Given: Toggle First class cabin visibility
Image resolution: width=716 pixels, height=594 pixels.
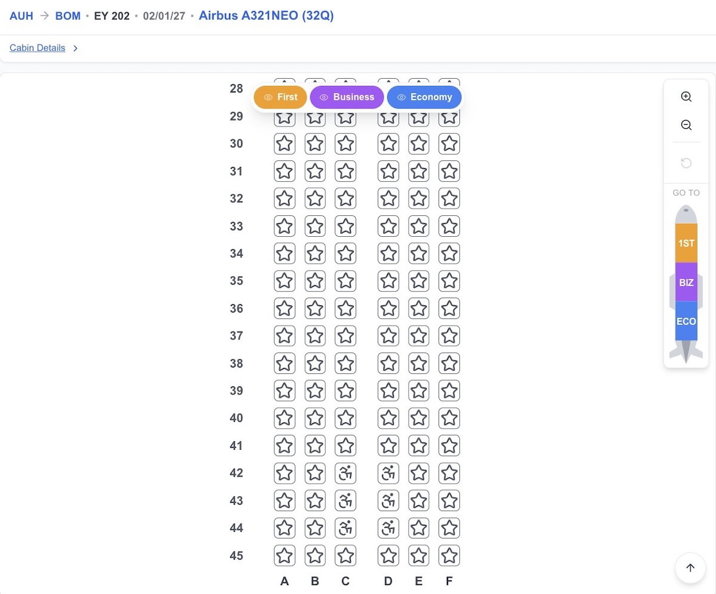Looking at the screenshot, I should click(280, 97).
